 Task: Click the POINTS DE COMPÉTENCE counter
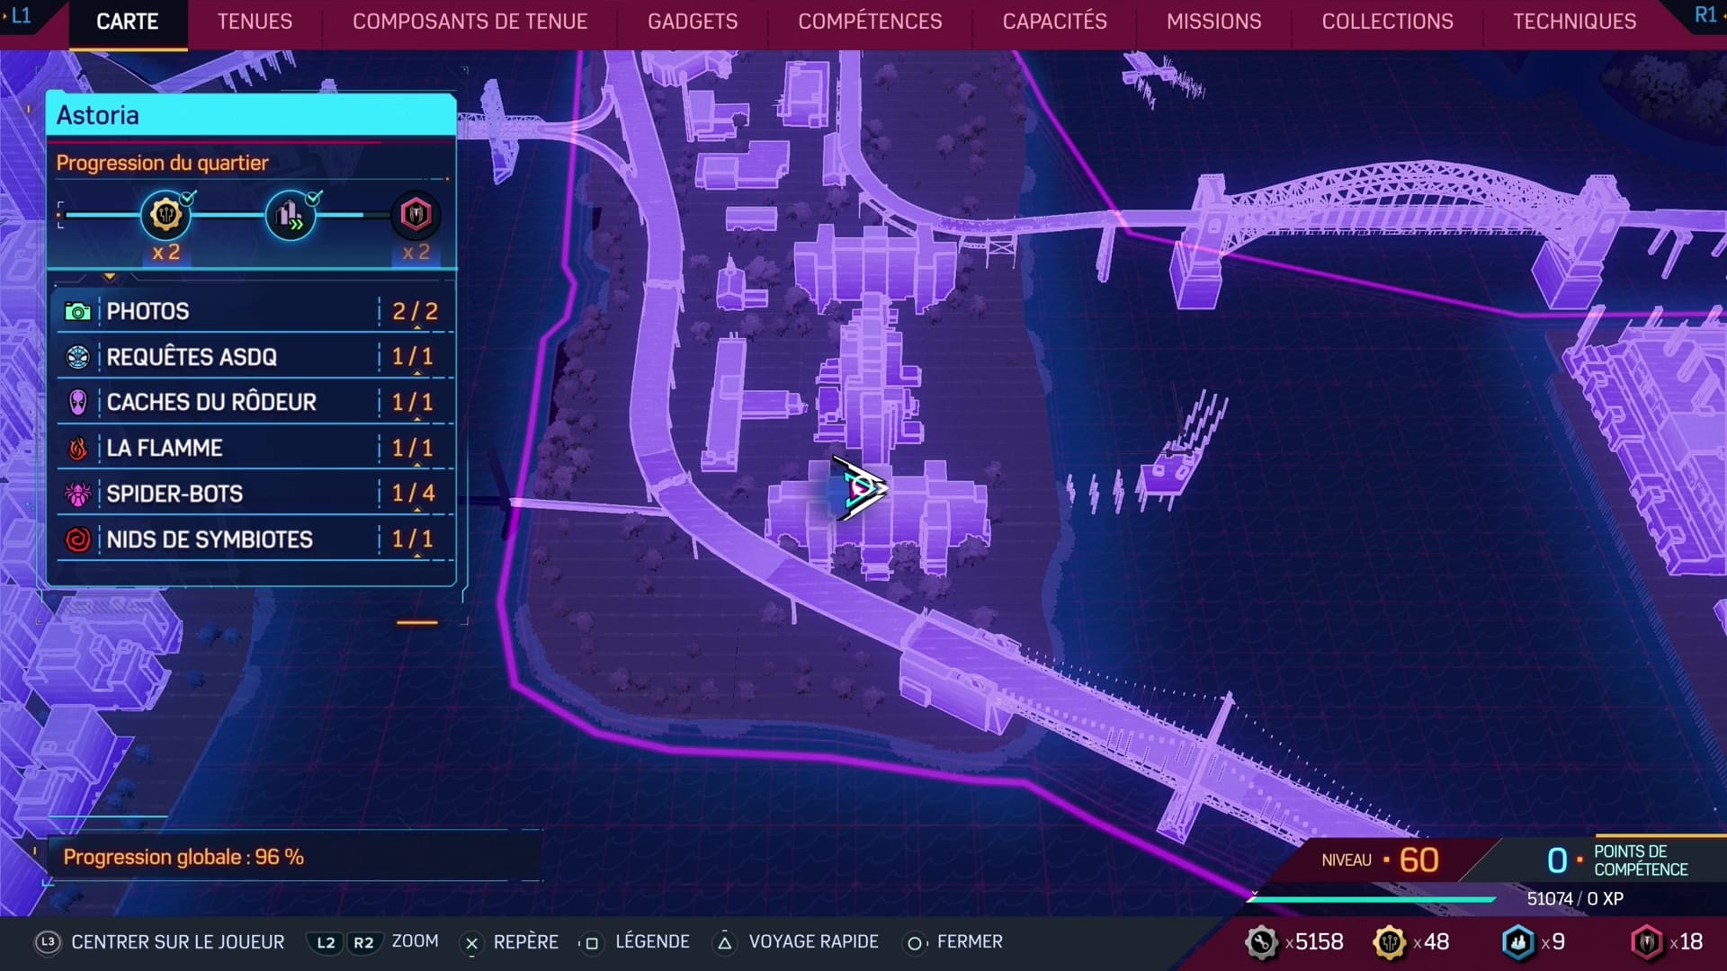point(1616,860)
